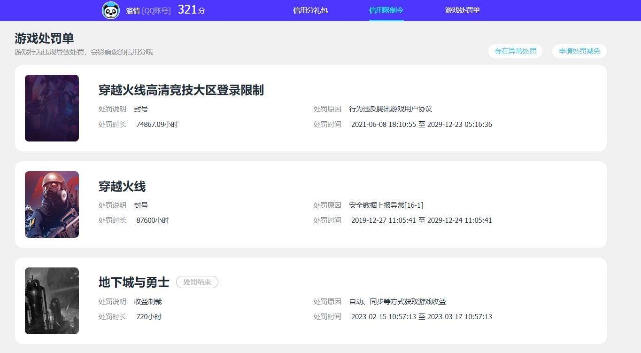Click the credit score 321分
Screen dimensions: 641x353
[x=191, y=10]
